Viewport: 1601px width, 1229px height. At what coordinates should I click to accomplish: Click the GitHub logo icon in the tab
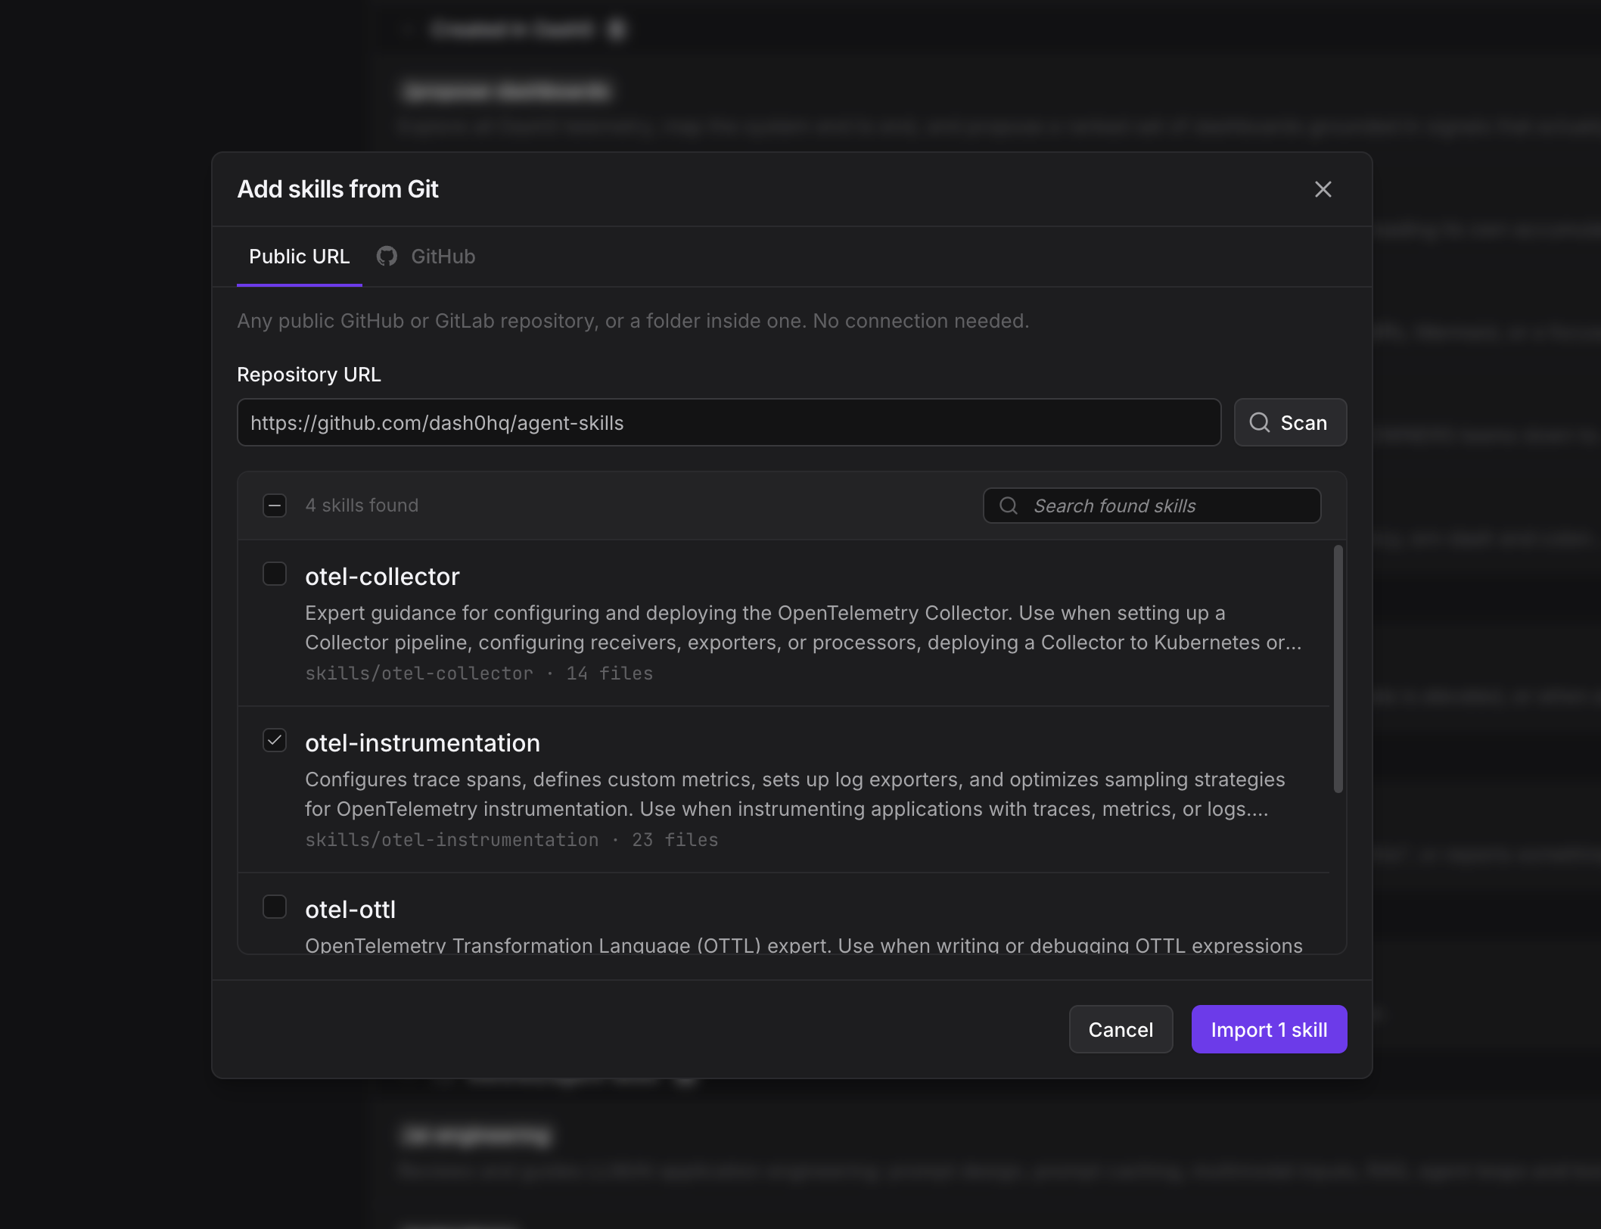coord(387,257)
